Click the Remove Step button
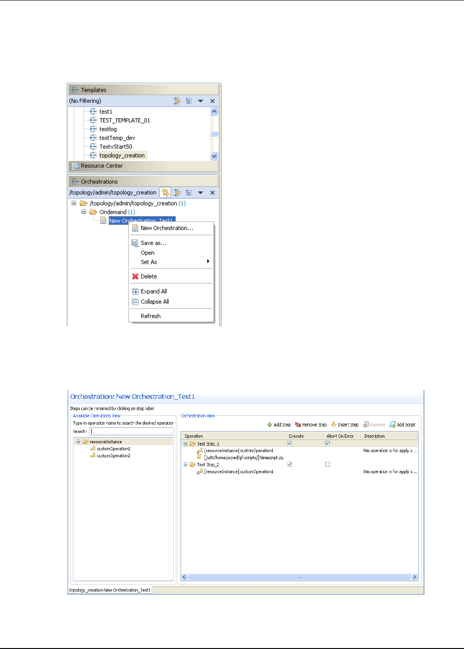 point(311,425)
